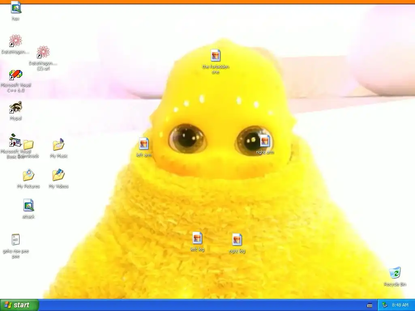Open the Start menu
The width and height of the screenshot is (415, 311).
click(19, 305)
